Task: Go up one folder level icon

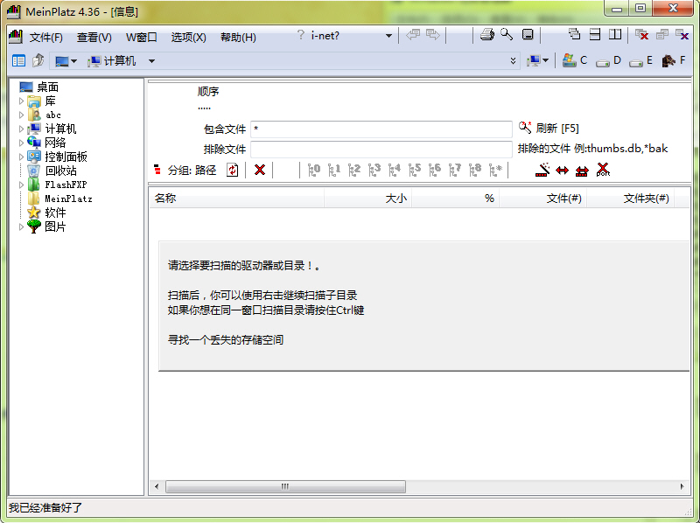Action: point(38,60)
